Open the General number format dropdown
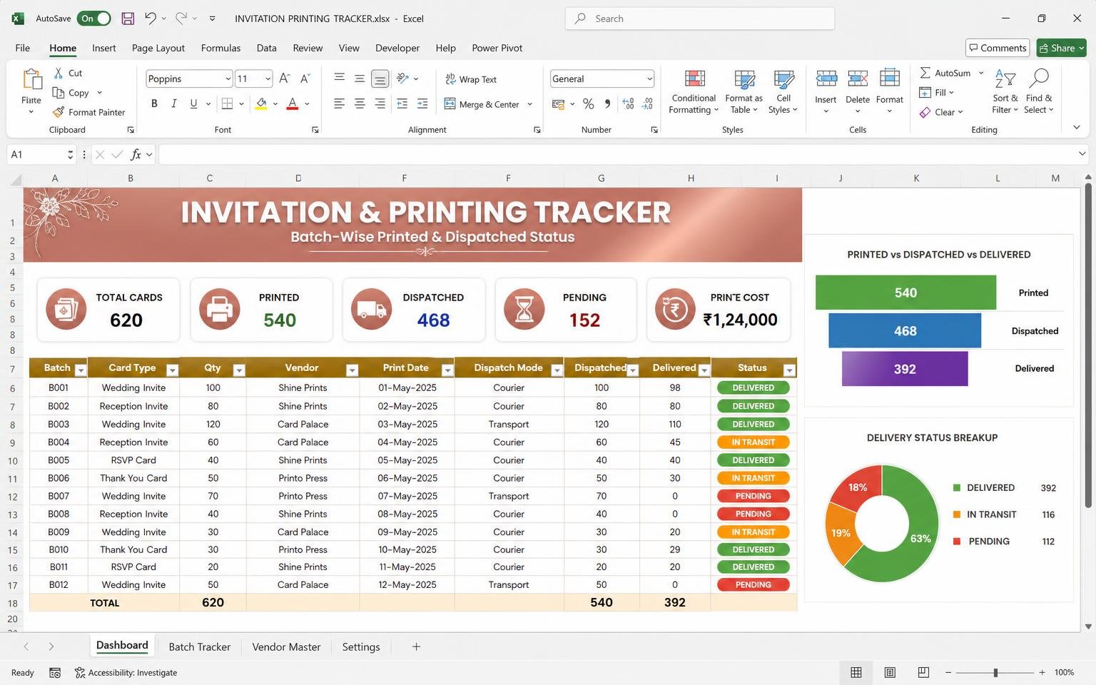1096x685 pixels. coord(649,78)
